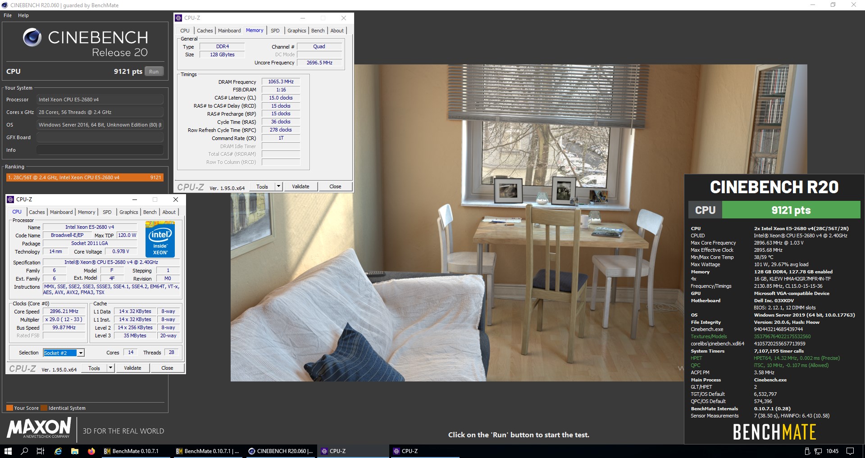Open Mainboard tab in processor CPU-Z window
Viewport: 865px width, 458px height.
(61, 212)
